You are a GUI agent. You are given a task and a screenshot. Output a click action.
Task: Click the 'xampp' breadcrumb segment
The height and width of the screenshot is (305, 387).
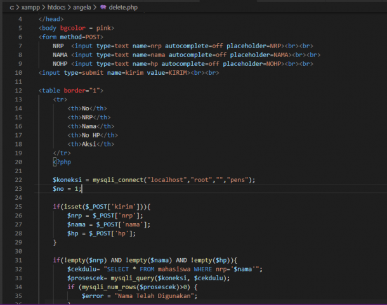pos(30,8)
